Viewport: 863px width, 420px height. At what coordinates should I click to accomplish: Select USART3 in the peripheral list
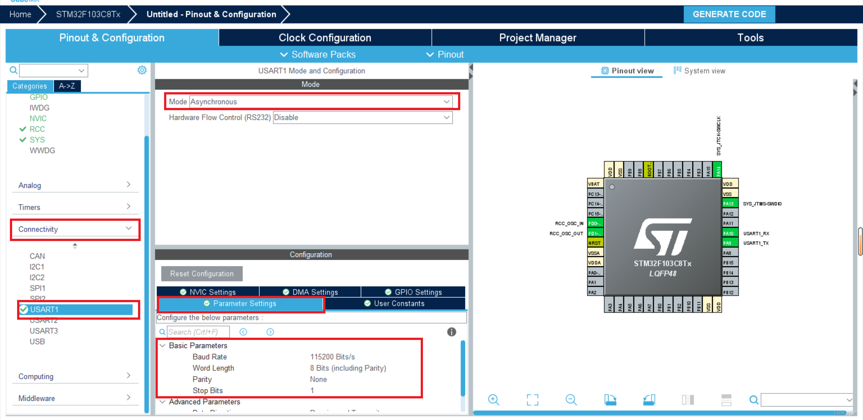pyautogui.click(x=44, y=331)
